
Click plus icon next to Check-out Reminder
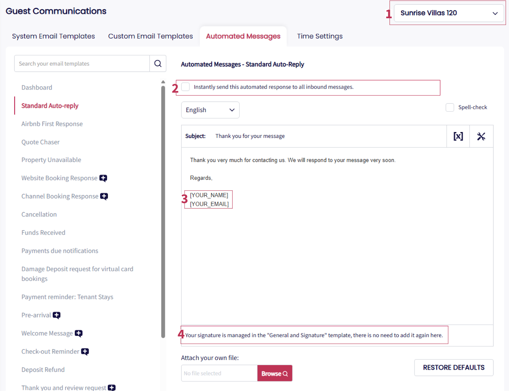point(85,352)
